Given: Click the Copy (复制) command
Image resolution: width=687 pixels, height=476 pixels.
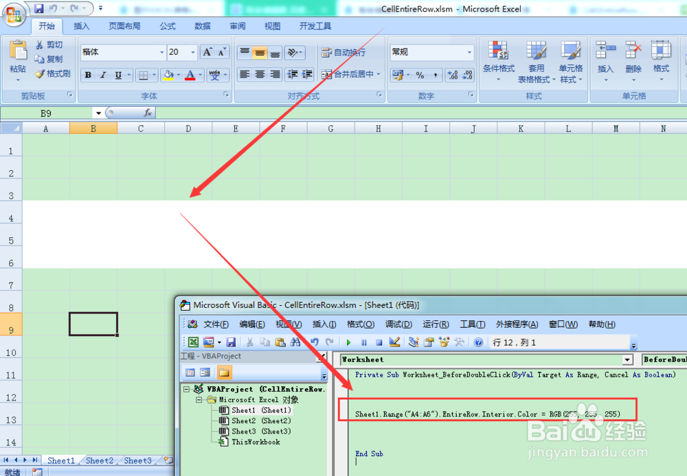Looking at the screenshot, I should coord(49,59).
